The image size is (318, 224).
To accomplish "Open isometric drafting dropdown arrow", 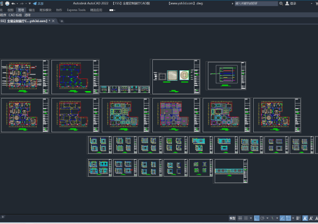I will tap(277, 218).
